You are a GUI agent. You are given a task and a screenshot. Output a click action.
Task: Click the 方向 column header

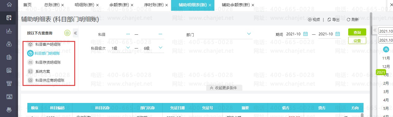(x=355, y=108)
